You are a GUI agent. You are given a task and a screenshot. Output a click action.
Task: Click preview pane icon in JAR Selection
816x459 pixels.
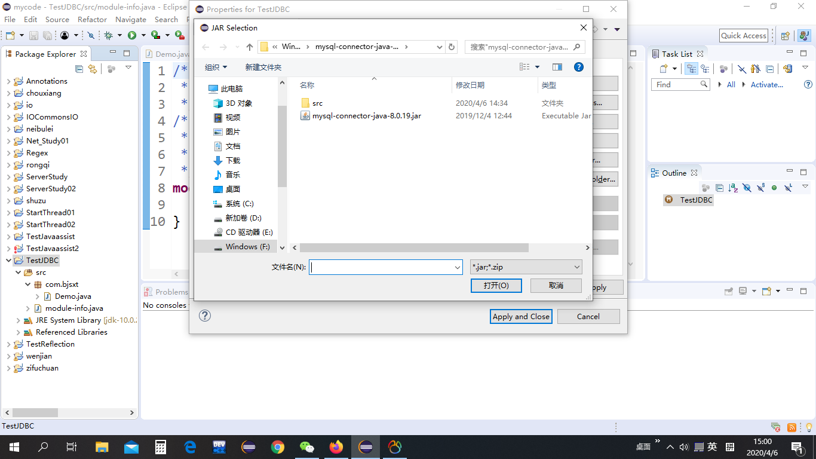coord(557,67)
